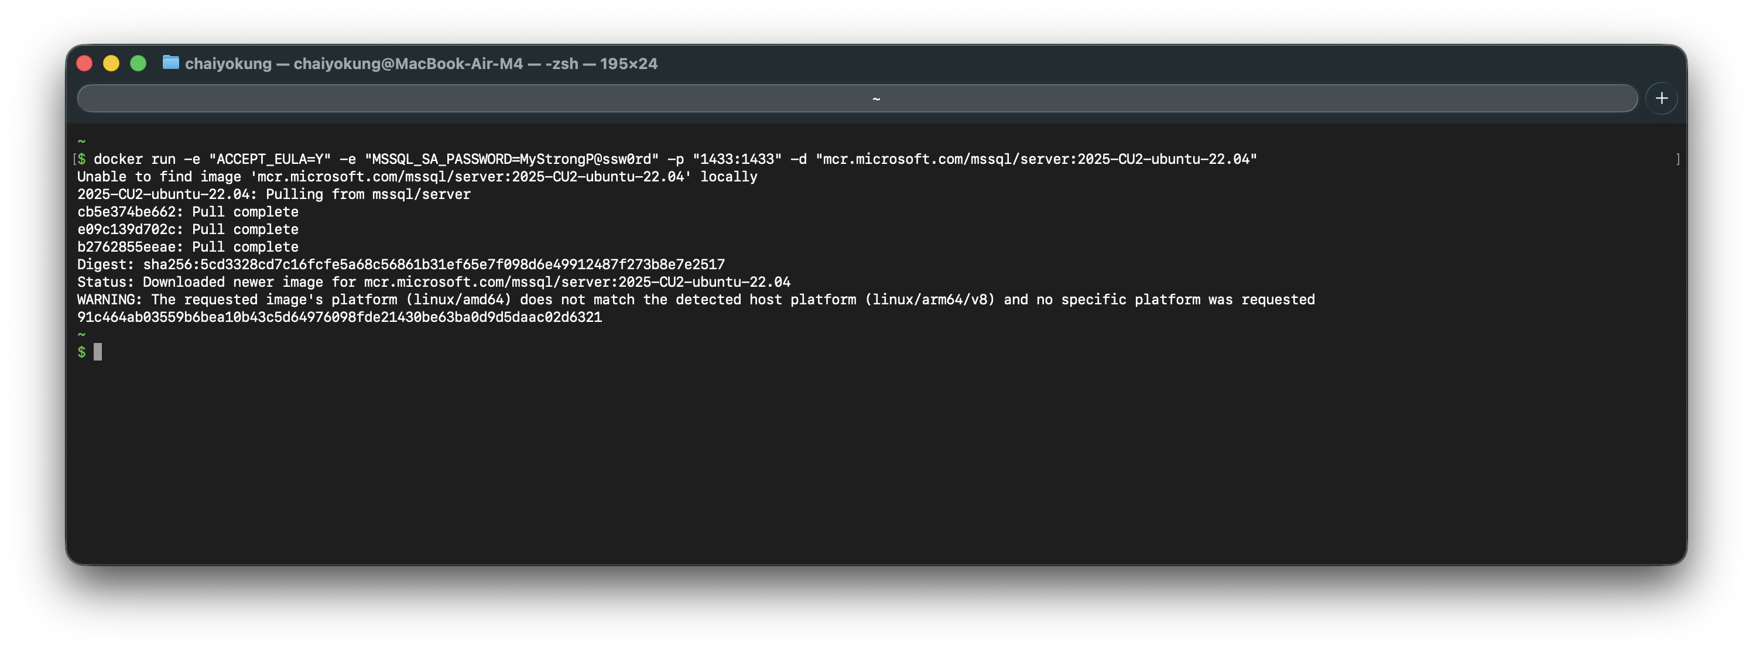Click the right bracket at the command line end

pos(1677,159)
